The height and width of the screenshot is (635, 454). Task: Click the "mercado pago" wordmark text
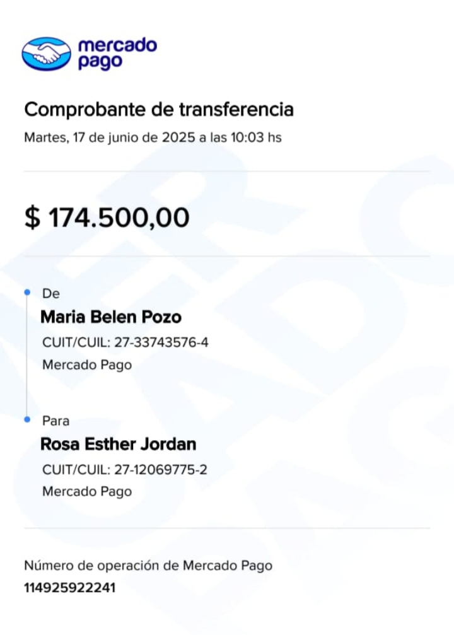[117, 54]
